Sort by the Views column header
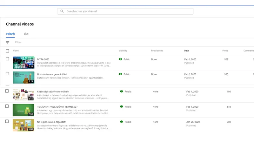The height and width of the screenshot is (143, 254). pos(225,51)
